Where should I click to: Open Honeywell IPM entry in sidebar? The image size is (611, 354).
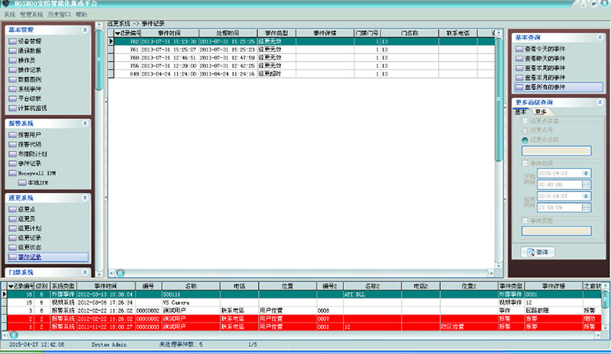coord(37,173)
